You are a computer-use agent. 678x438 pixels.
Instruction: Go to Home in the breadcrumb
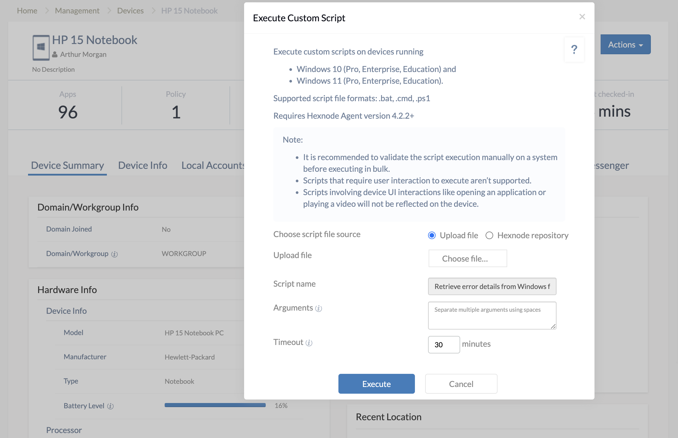27,11
